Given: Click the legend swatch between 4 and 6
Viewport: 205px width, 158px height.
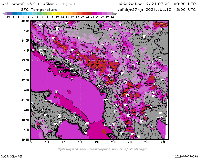Looking at the screenshot, I should [44, 14].
